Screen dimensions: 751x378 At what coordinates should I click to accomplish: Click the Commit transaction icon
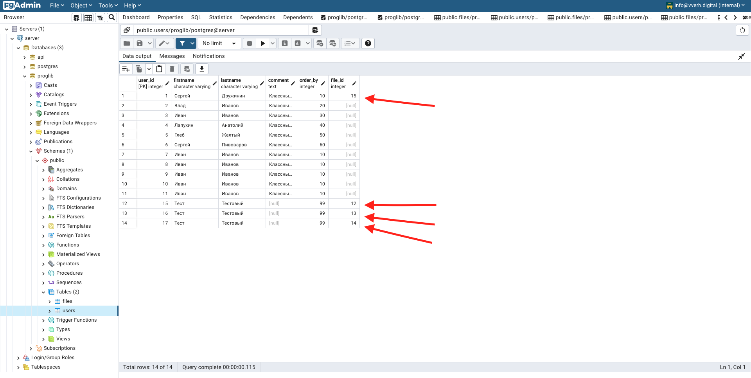320,43
